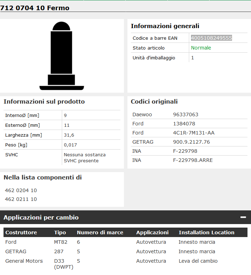The width and height of the screenshot is (251, 275).
Task: Collapse the Applicazioni per cambio section
Action: click(x=243, y=217)
